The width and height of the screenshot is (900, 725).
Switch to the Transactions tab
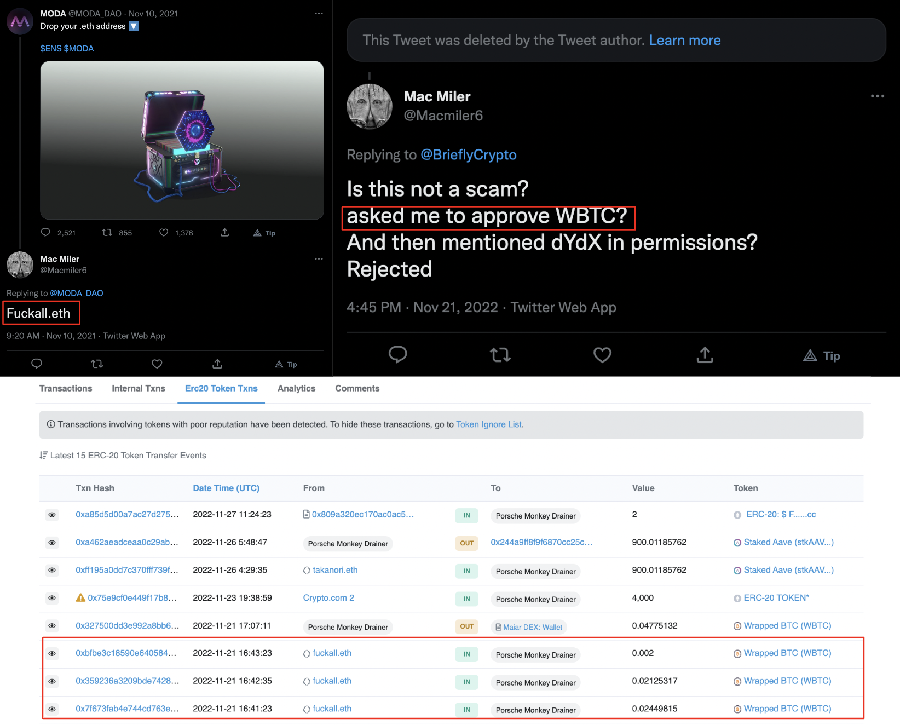coord(66,388)
